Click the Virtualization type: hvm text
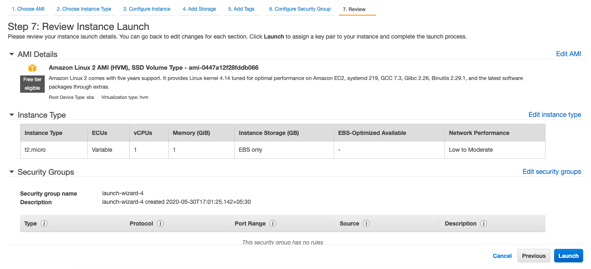The height and width of the screenshot is (269, 591). click(x=125, y=98)
